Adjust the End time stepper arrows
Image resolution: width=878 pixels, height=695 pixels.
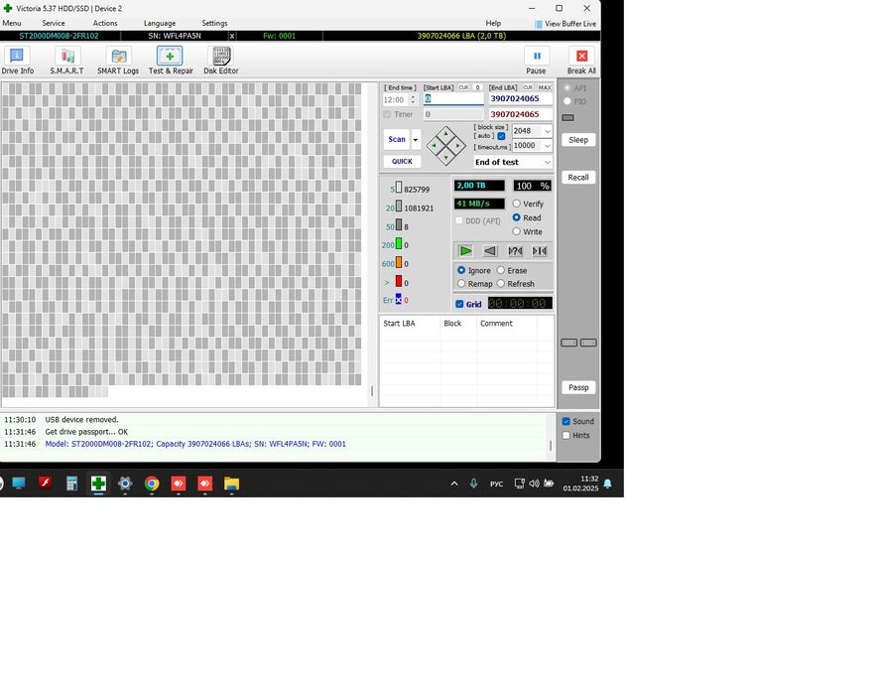pyautogui.click(x=414, y=99)
